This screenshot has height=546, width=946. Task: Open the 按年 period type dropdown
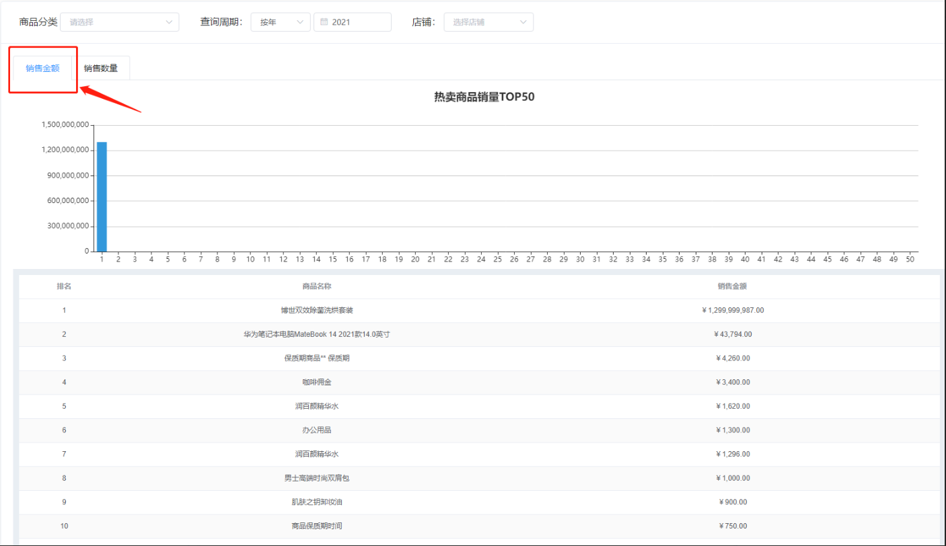pos(281,22)
